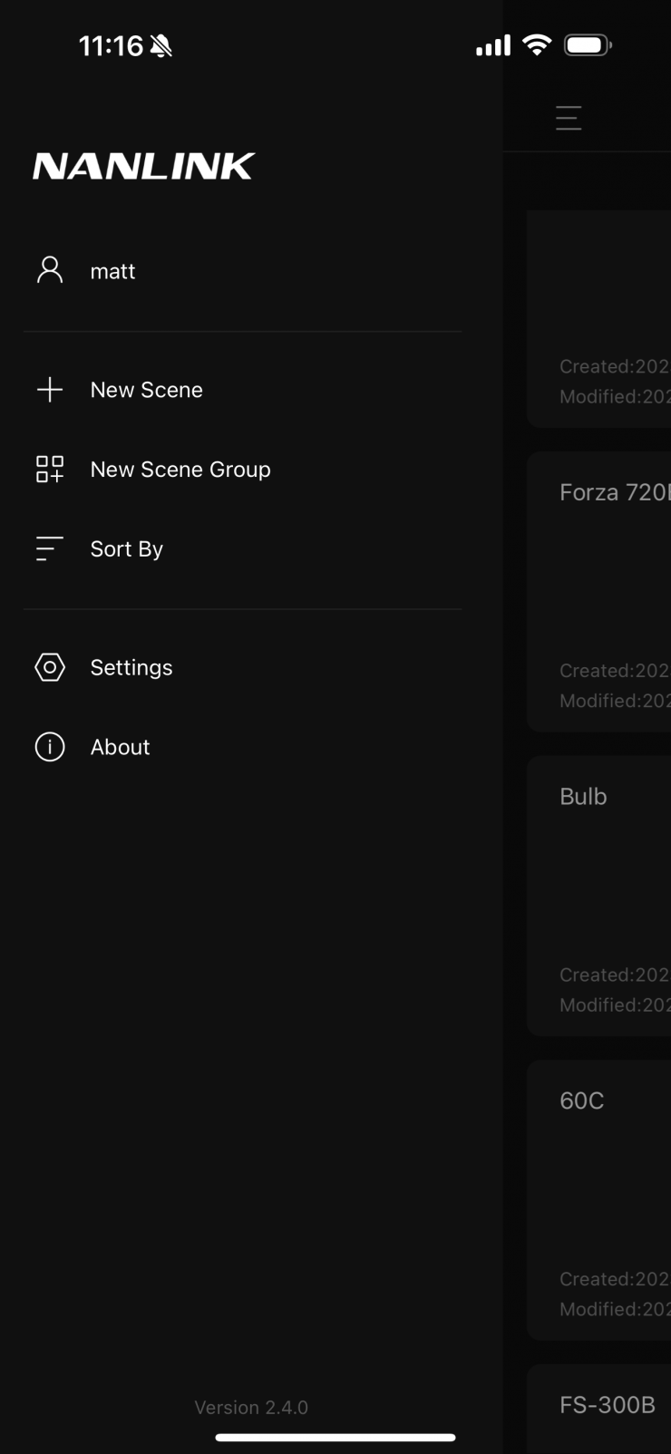Open the 60C scene card
Viewport: 671px width, 1454px height.
599,1199
